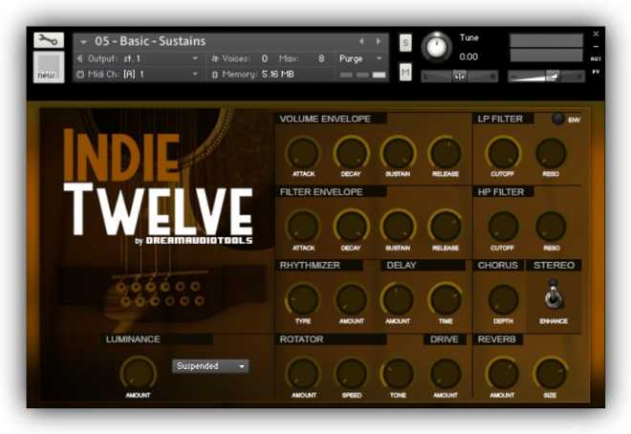
Task: Click the Rhythmizer Amount knob
Action: pos(351,299)
